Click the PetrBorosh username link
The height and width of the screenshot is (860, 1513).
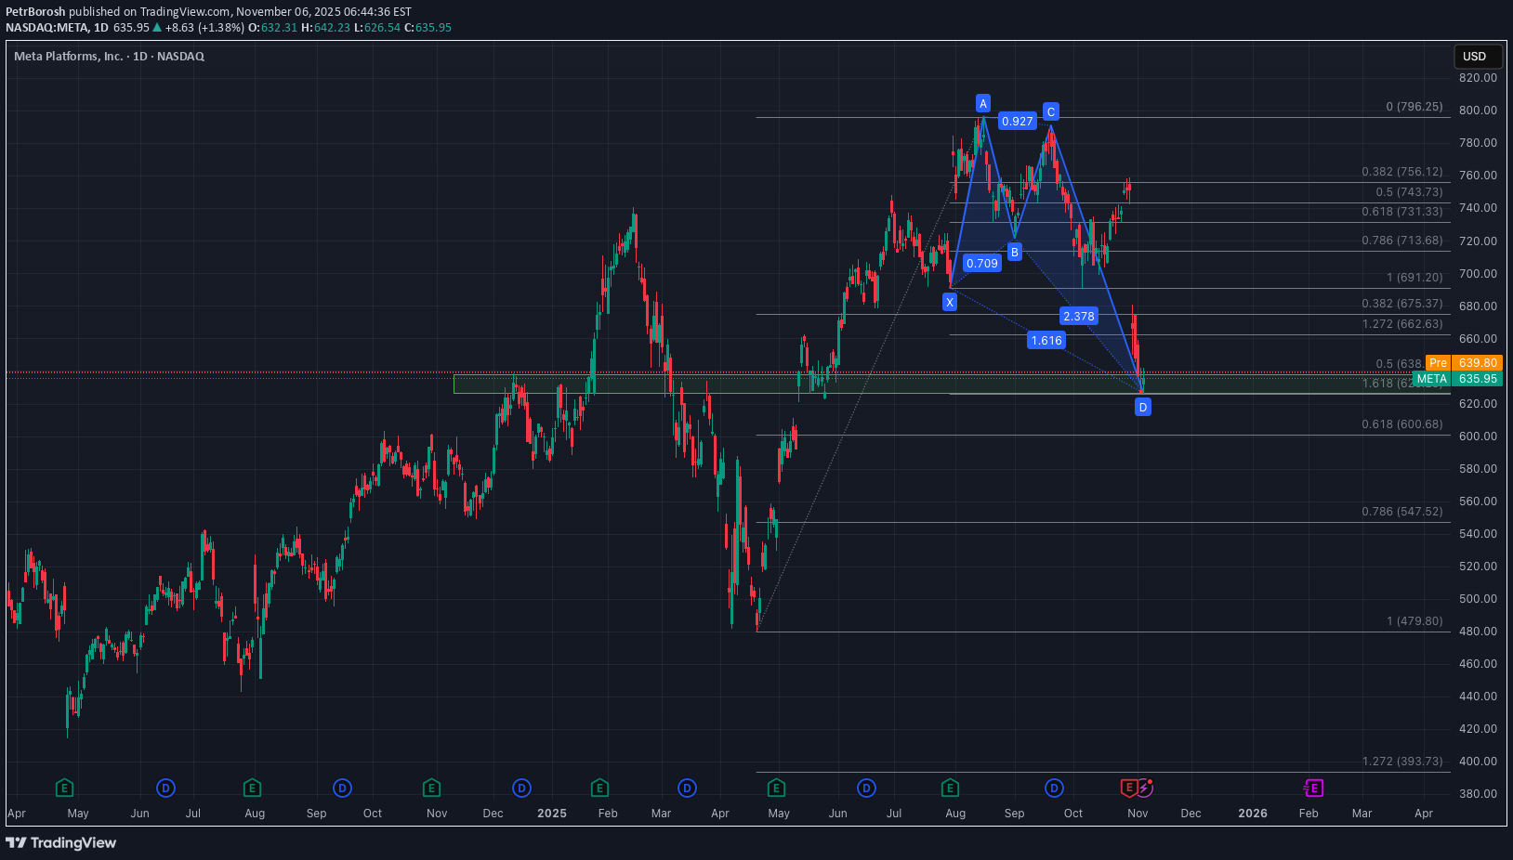point(35,12)
